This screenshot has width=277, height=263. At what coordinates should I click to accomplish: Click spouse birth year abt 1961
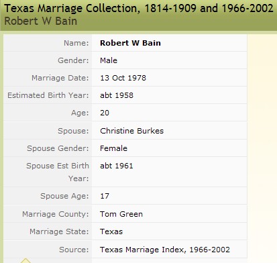pos(117,166)
